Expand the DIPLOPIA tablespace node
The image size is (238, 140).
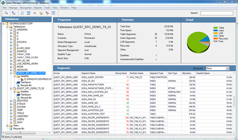pyautogui.click(x=11, y=42)
